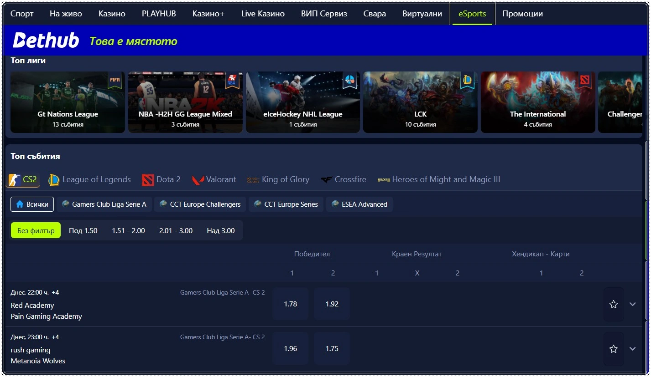Select the League of Legends tab
This screenshot has height=377, width=651.
click(90, 180)
